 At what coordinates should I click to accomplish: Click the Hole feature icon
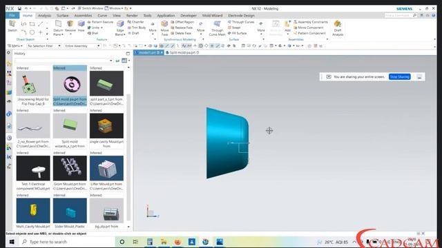point(81,26)
